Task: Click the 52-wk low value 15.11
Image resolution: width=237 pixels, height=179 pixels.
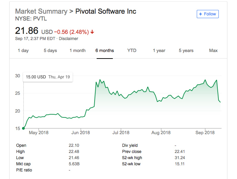Action: click(x=180, y=164)
